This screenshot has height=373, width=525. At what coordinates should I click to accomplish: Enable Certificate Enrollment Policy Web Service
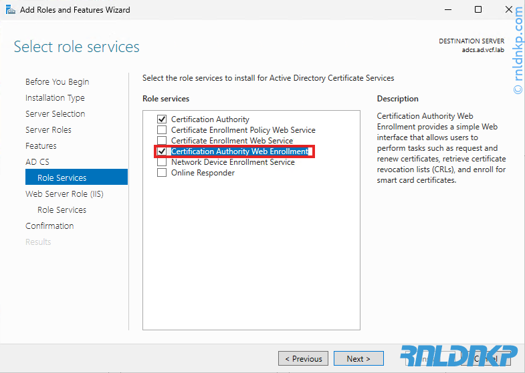pos(161,130)
